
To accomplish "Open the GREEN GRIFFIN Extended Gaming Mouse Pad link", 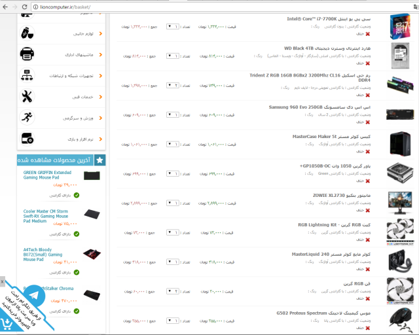I will click(x=47, y=175).
